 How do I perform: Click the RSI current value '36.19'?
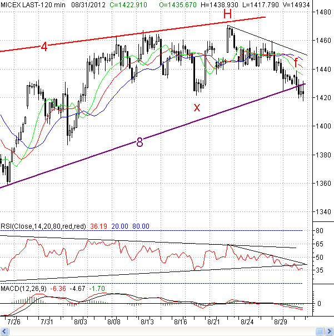coord(98,226)
